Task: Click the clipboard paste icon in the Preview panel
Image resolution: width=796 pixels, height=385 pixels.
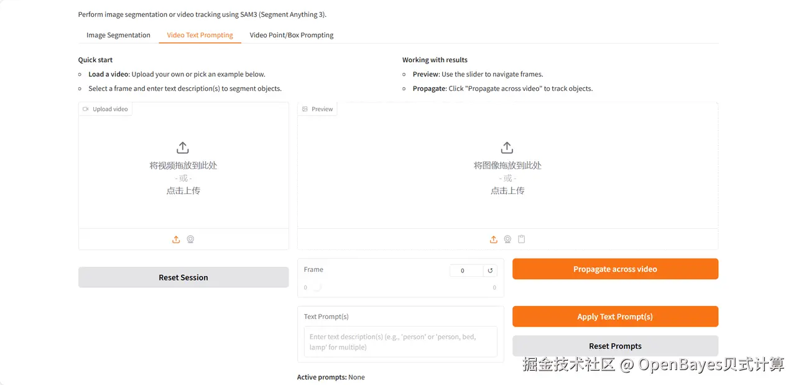Action: click(522, 239)
